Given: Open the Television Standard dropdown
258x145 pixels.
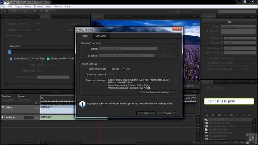Looking at the screenshot, I should 118,75.
